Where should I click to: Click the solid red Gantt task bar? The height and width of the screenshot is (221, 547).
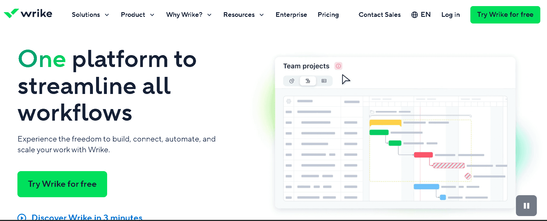click(423, 155)
